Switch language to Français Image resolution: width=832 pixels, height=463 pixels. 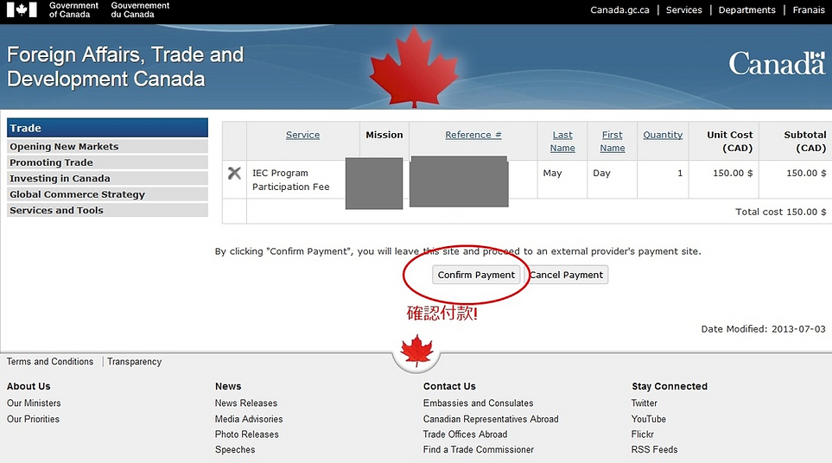coord(809,10)
